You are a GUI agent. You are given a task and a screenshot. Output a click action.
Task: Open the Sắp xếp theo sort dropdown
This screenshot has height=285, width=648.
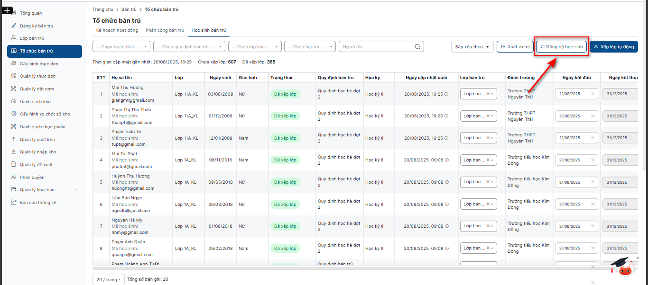[x=472, y=47]
